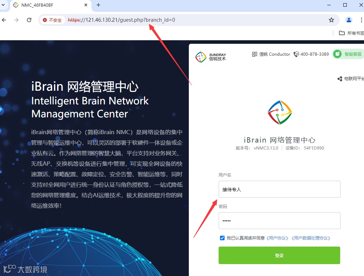
Task: Open the 所有书签 bookmarks folder
Action: [351, 33]
